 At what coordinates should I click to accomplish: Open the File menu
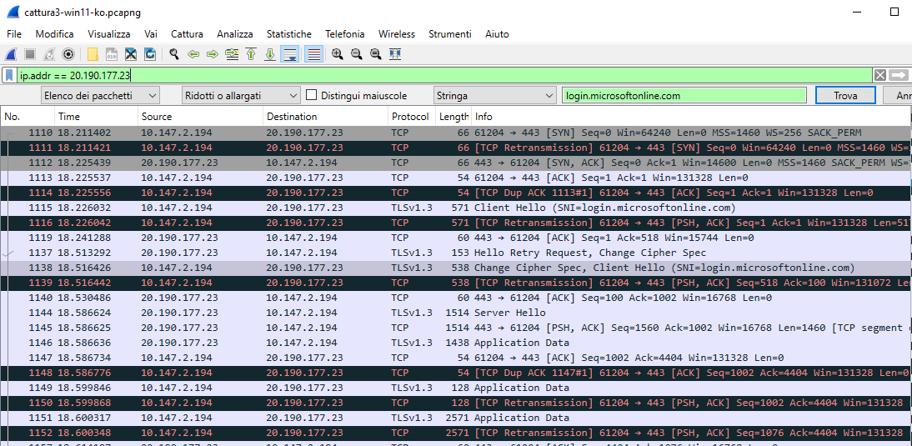point(14,34)
